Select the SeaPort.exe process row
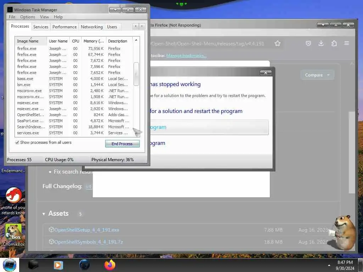This screenshot has width=363, height=272. (74, 121)
